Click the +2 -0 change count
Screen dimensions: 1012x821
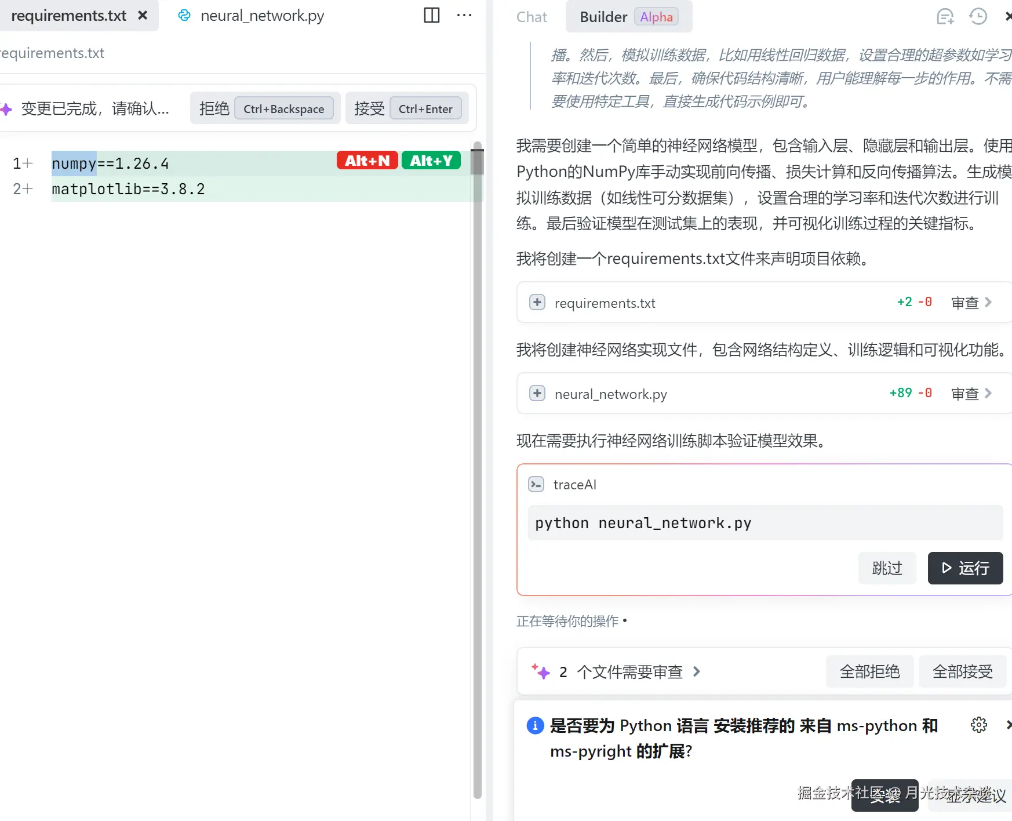point(915,302)
